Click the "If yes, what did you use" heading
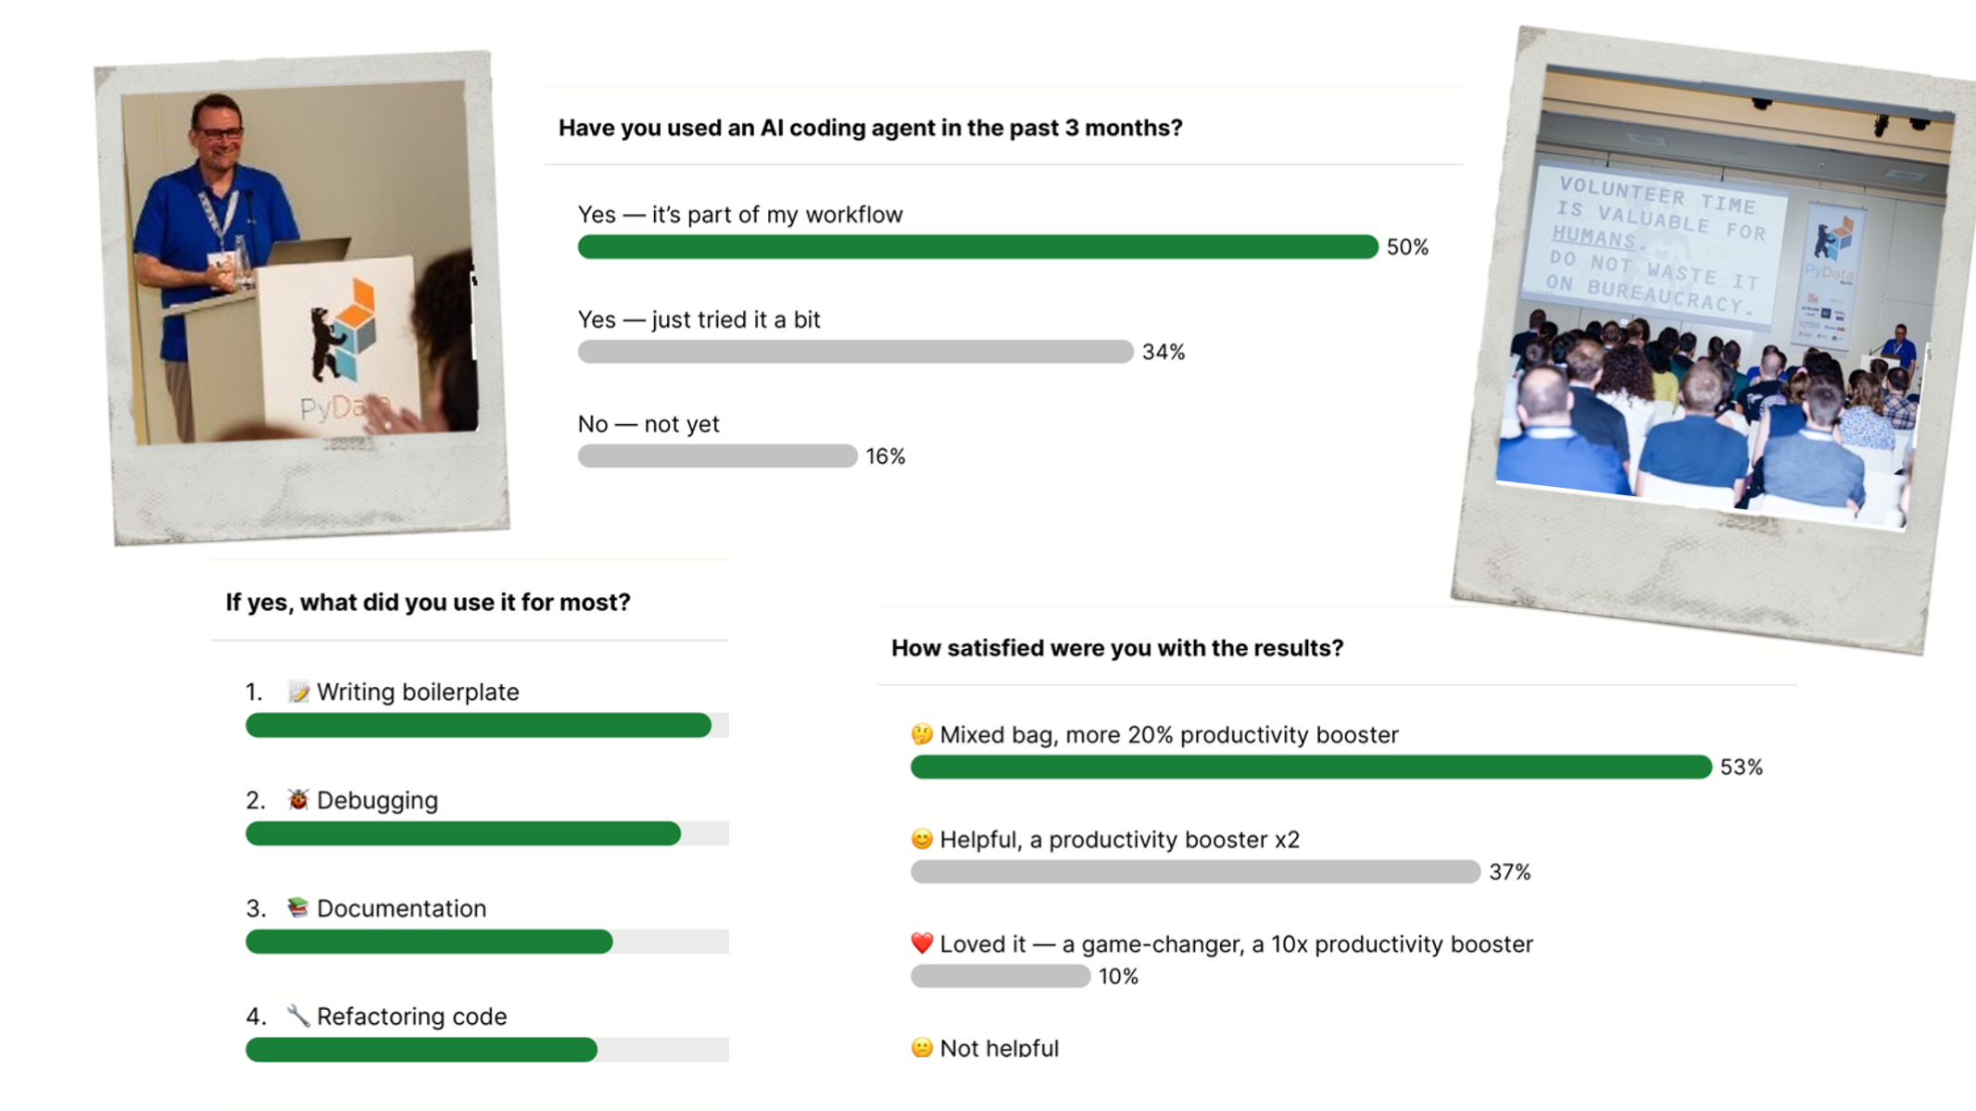The height and width of the screenshot is (1111, 1976). pos(428,603)
